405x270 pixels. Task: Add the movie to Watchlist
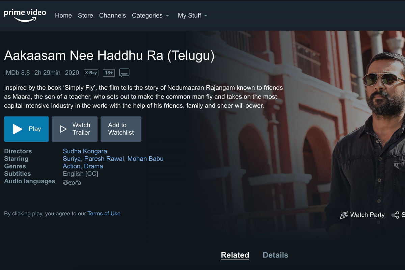pyautogui.click(x=121, y=129)
